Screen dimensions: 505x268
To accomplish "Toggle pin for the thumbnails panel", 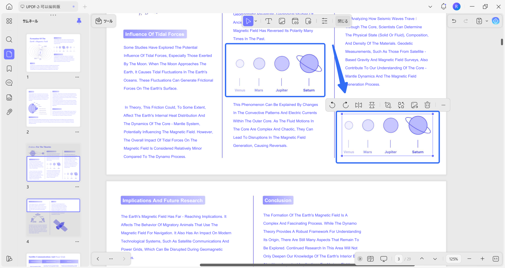I will pyautogui.click(x=79, y=21).
